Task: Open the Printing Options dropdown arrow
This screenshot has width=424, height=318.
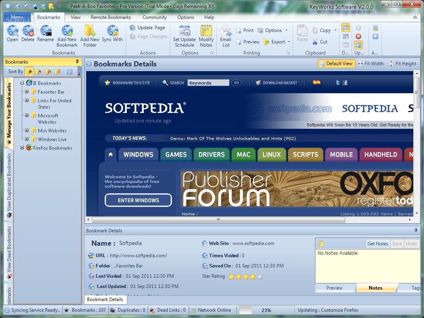Action: [x=286, y=30]
